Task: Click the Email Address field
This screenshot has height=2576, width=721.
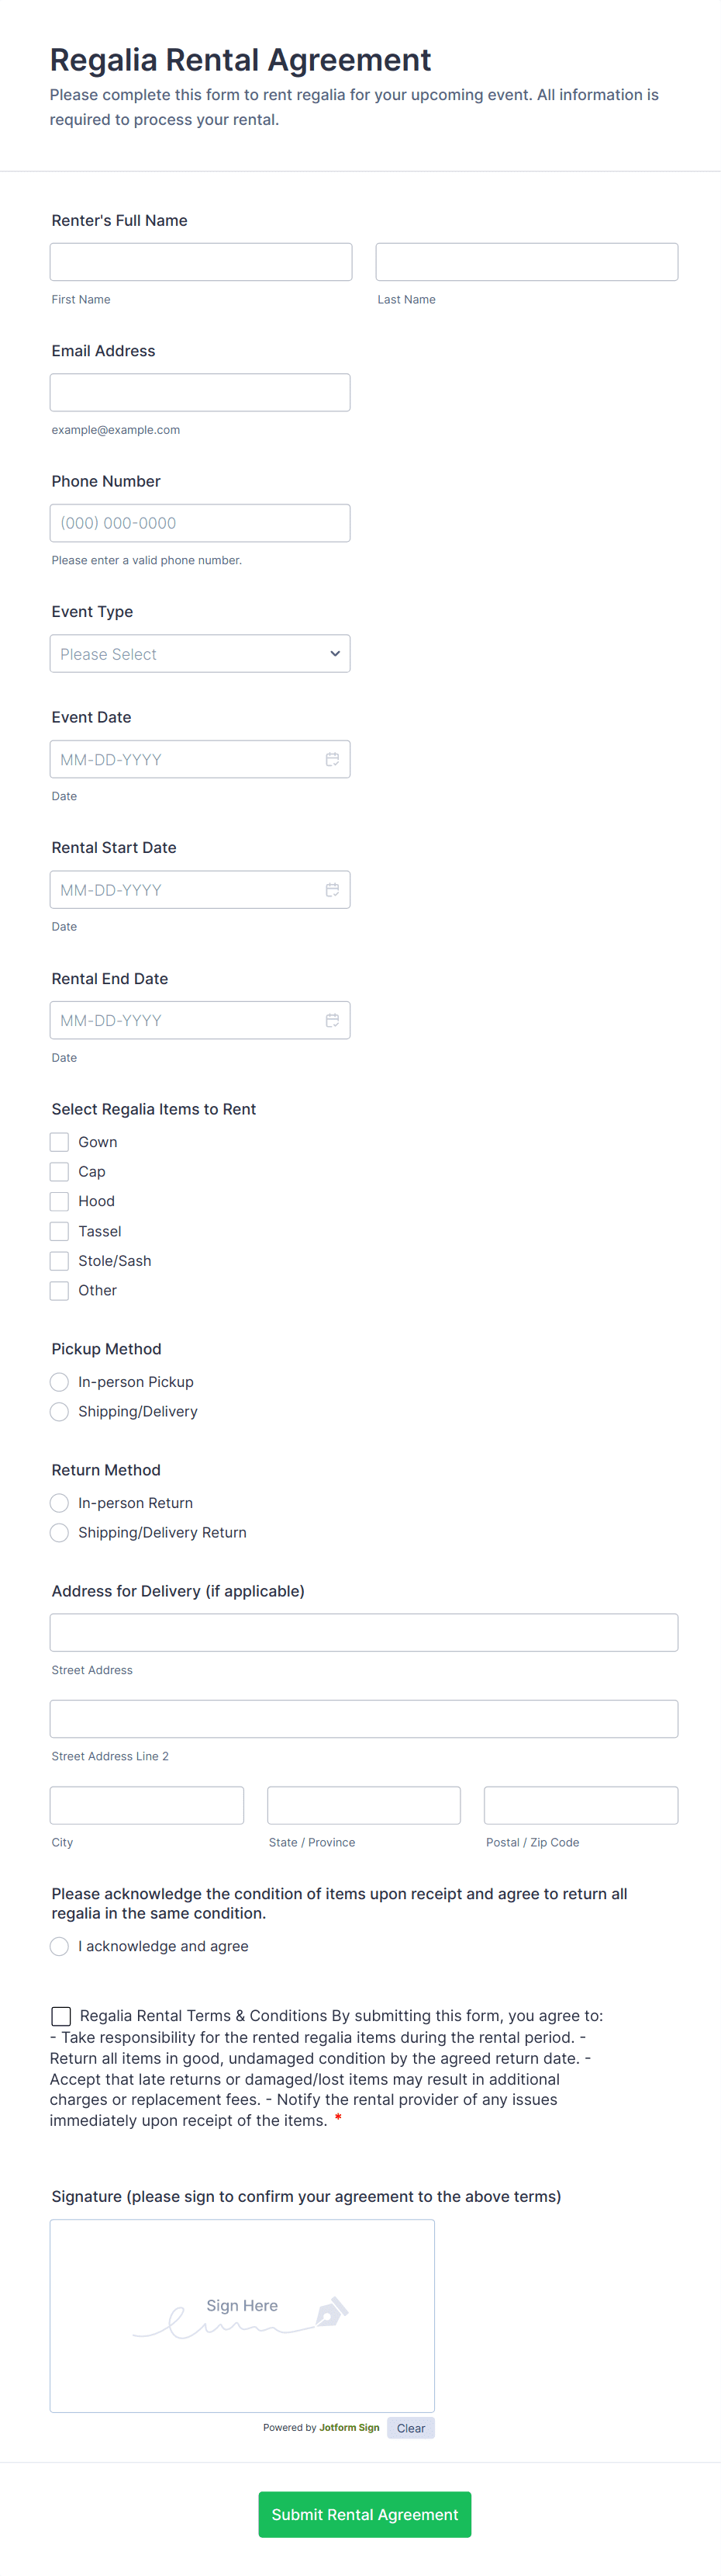Action: point(200,392)
